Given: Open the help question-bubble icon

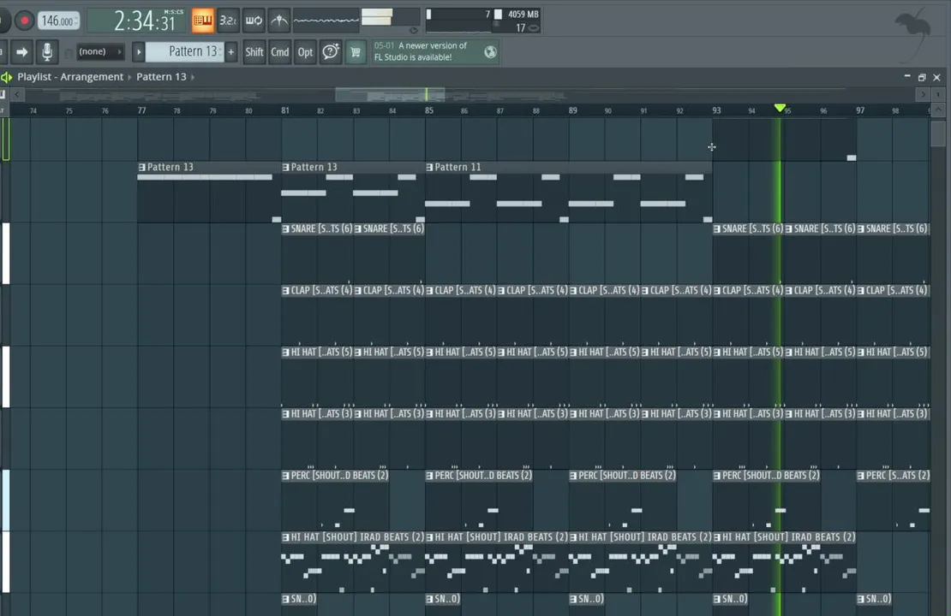Looking at the screenshot, I should pyautogui.click(x=331, y=52).
